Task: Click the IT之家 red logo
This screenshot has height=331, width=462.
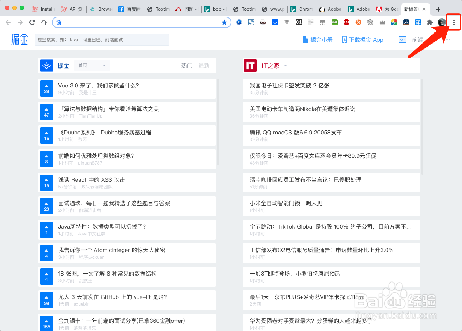Action: coord(250,66)
